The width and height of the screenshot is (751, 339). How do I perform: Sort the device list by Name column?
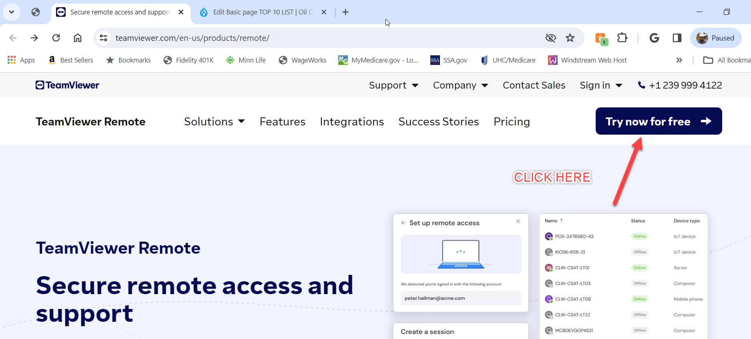coord(554,221)
